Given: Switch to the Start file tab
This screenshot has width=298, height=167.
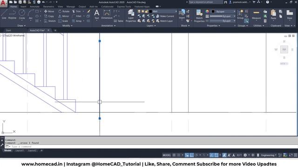Looking at the screenshot, I should click(x=8, y=30).
